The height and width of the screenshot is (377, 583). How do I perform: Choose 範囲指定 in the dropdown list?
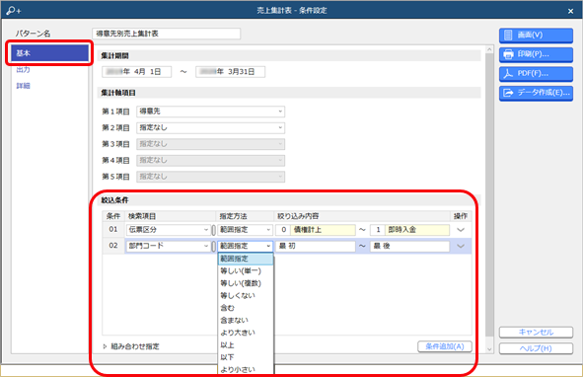pos(246,259)
